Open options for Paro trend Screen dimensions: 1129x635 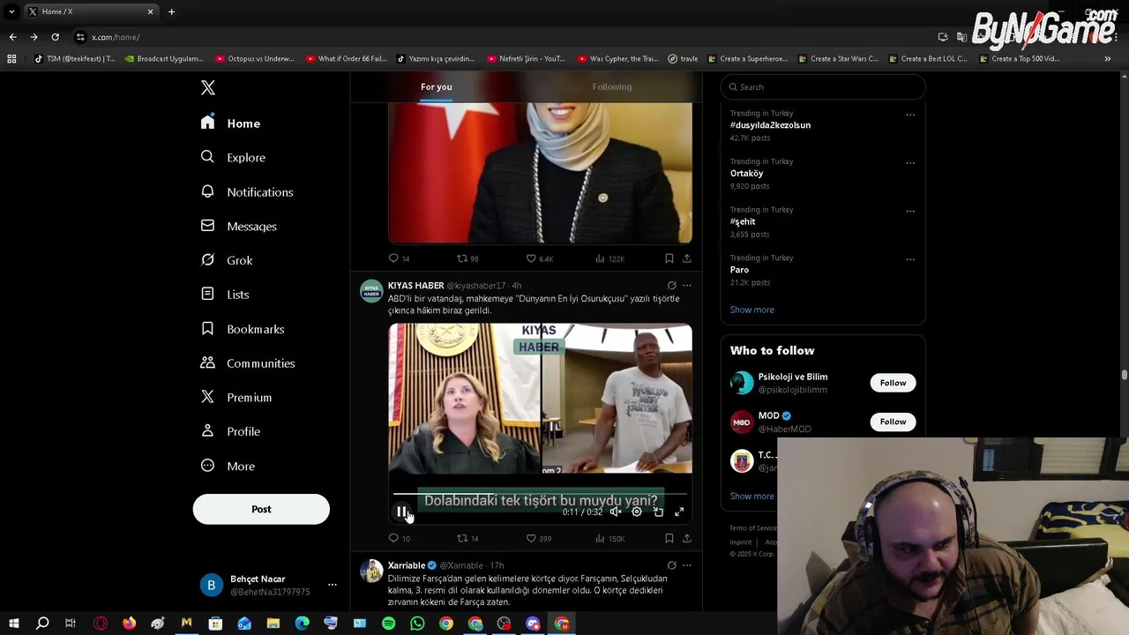point(910,260)
